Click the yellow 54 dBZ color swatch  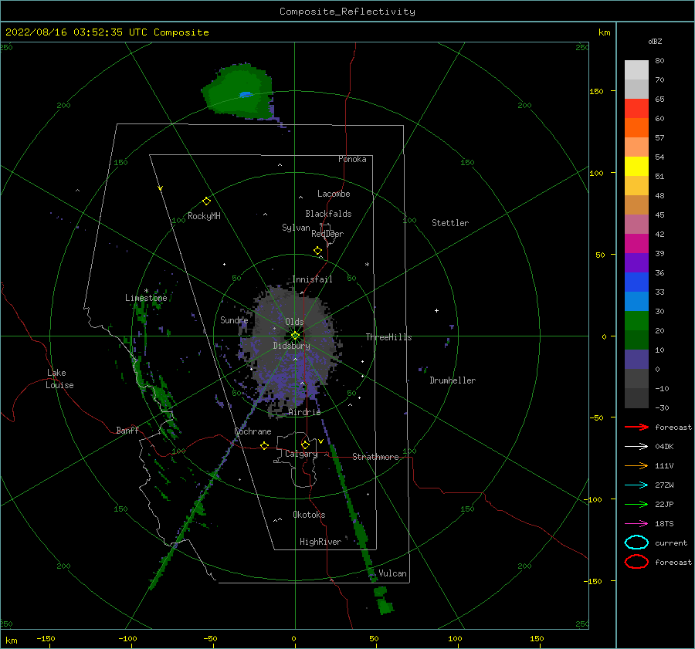636,166
